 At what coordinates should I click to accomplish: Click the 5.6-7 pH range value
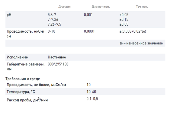point(52,15)
